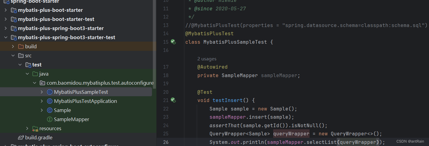Viewport: 429px width, 146px height.
Task: Select the java source folder icon
Action: pos(35,74)
